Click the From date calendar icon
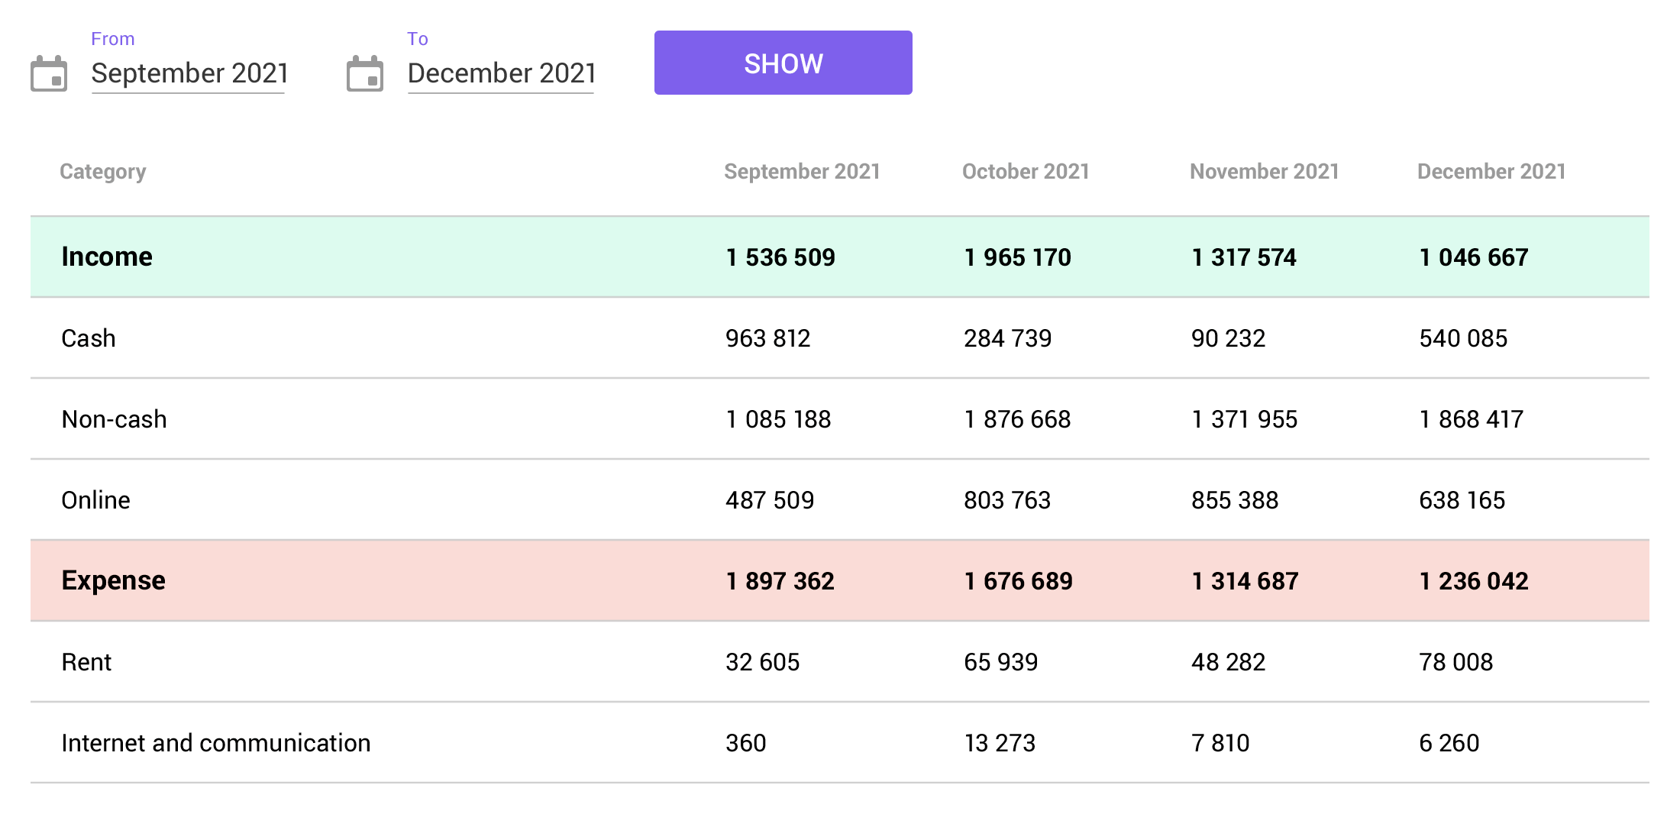 click(49, 74)
